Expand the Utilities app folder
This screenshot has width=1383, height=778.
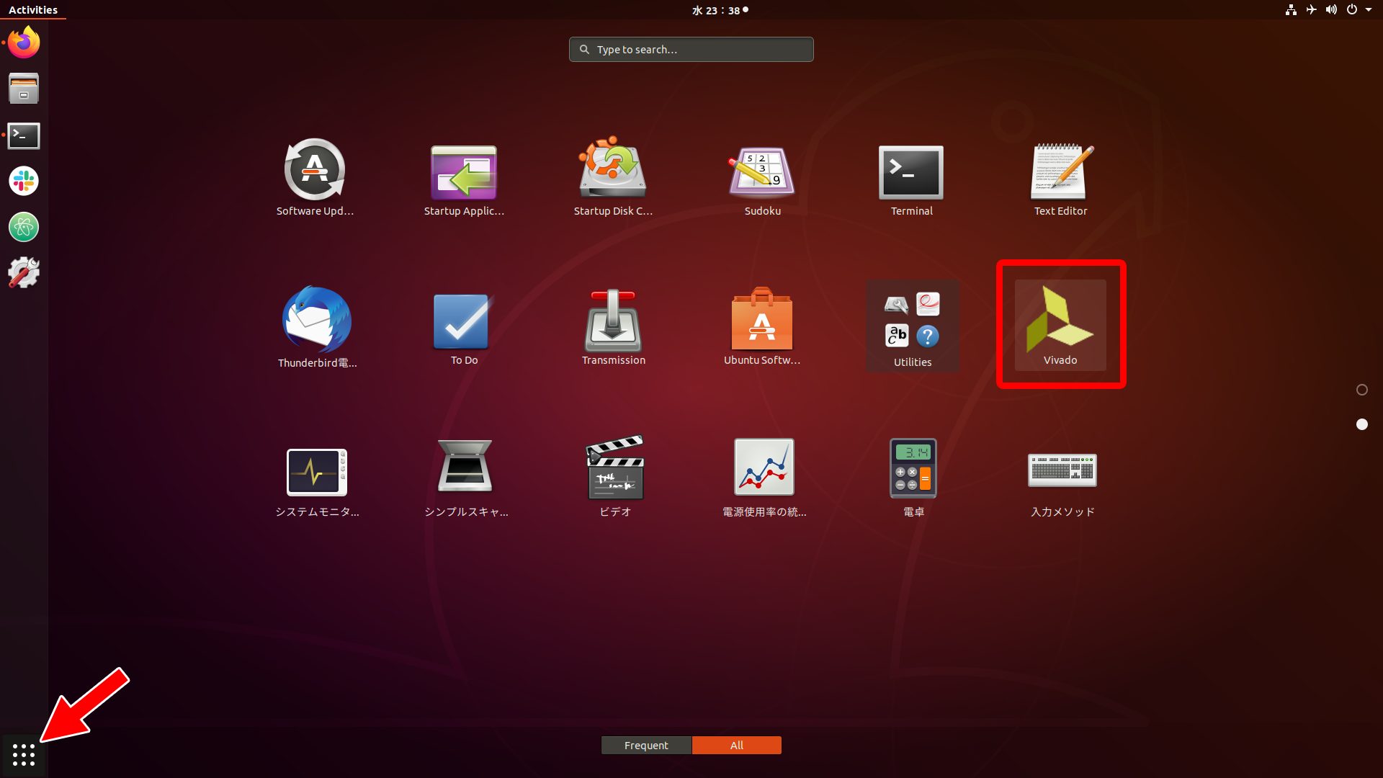tap(912, 324)
